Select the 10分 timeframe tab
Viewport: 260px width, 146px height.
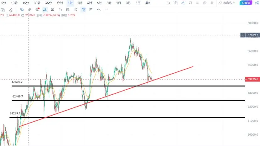pyautogui.click(x=14, y=3)
